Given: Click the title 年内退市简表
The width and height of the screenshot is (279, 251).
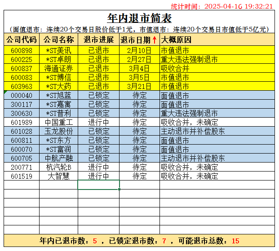Looking at the screenshot, I should click(139, 18).
